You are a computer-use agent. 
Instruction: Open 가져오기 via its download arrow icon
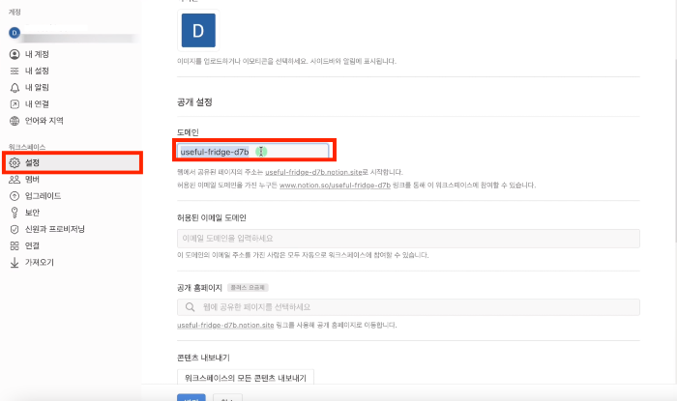pos(15,263)
